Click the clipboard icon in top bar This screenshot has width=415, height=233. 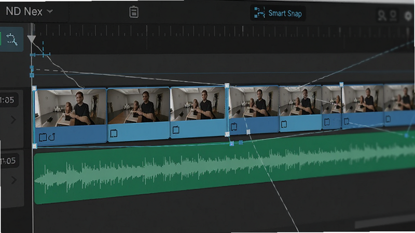(x=134, y=12)
